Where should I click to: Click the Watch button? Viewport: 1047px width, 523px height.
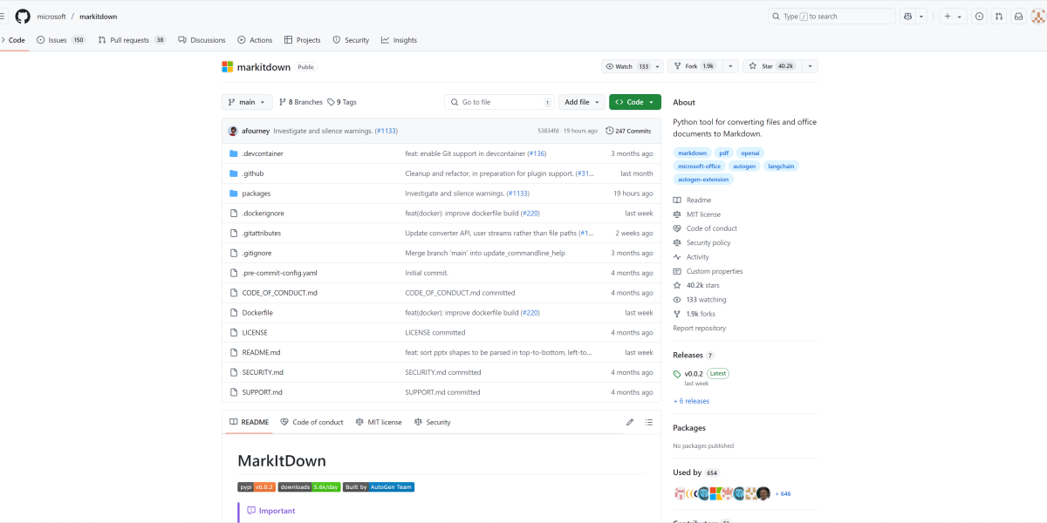(627, 66)
